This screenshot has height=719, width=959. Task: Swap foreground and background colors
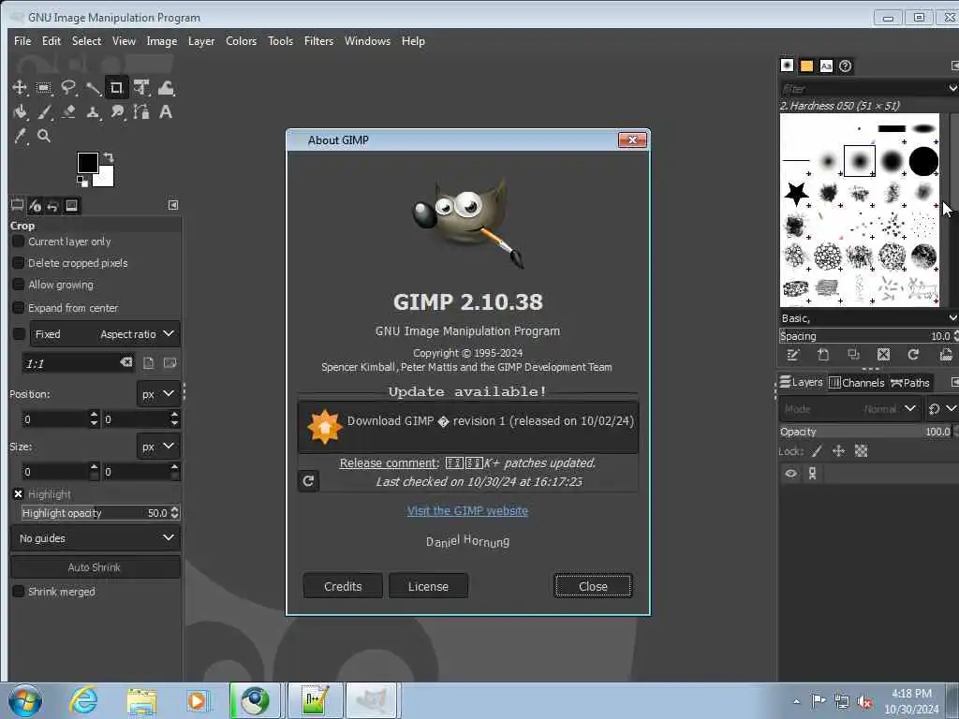pyautogui.click(x=109, y=157)
